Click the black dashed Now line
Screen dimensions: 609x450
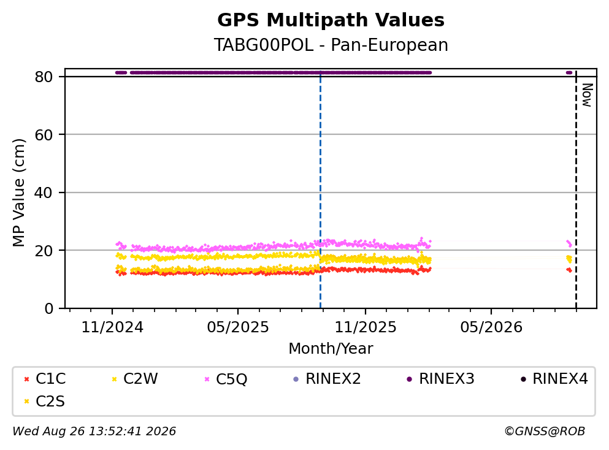(576, 189)
